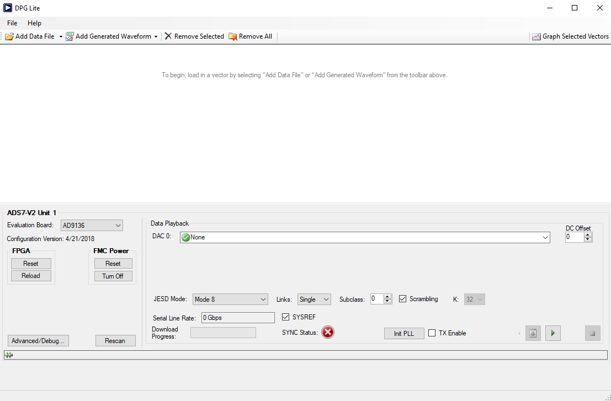Click the 'ADS7-V2 Unit 1' heading
Screen dimensions: 611x401
(x=31, y=212)
